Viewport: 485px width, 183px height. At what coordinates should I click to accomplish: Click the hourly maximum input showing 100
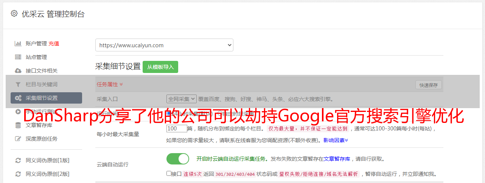click(x=177, y=128)
